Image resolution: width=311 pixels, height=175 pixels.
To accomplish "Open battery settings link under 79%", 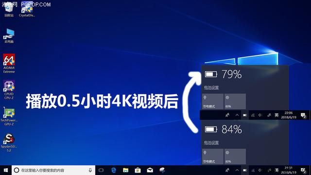I will pos(211,87).
